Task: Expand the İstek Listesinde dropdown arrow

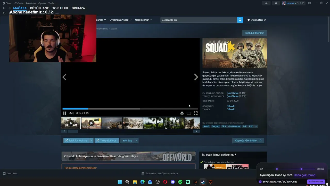Action: click(92, 141)
